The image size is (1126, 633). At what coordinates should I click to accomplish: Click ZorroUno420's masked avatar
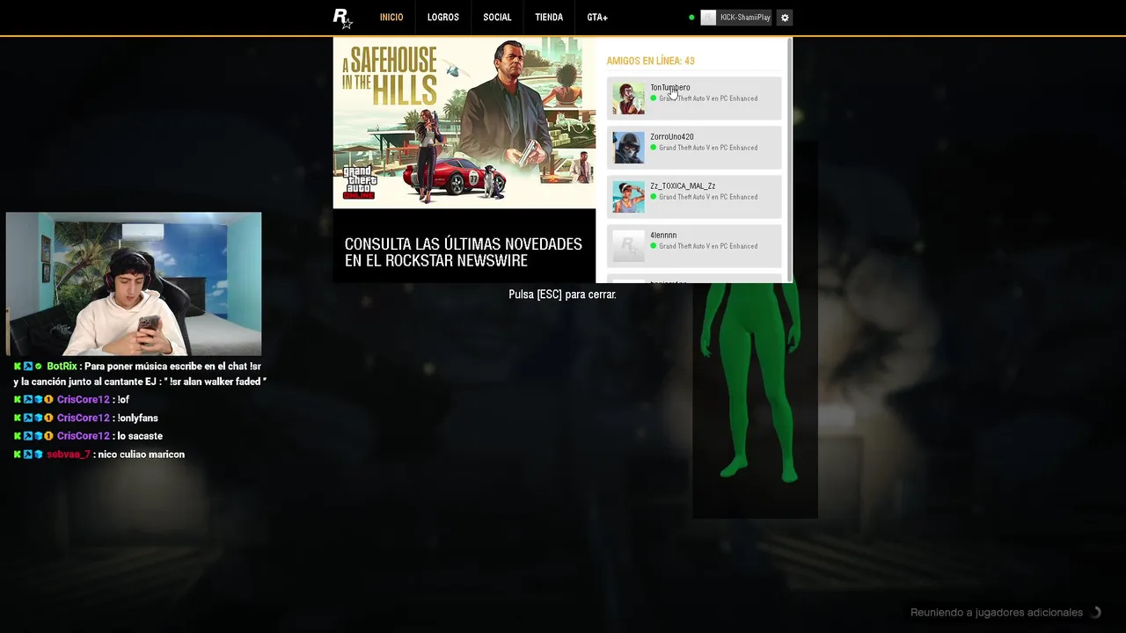[x=628, y=148]
